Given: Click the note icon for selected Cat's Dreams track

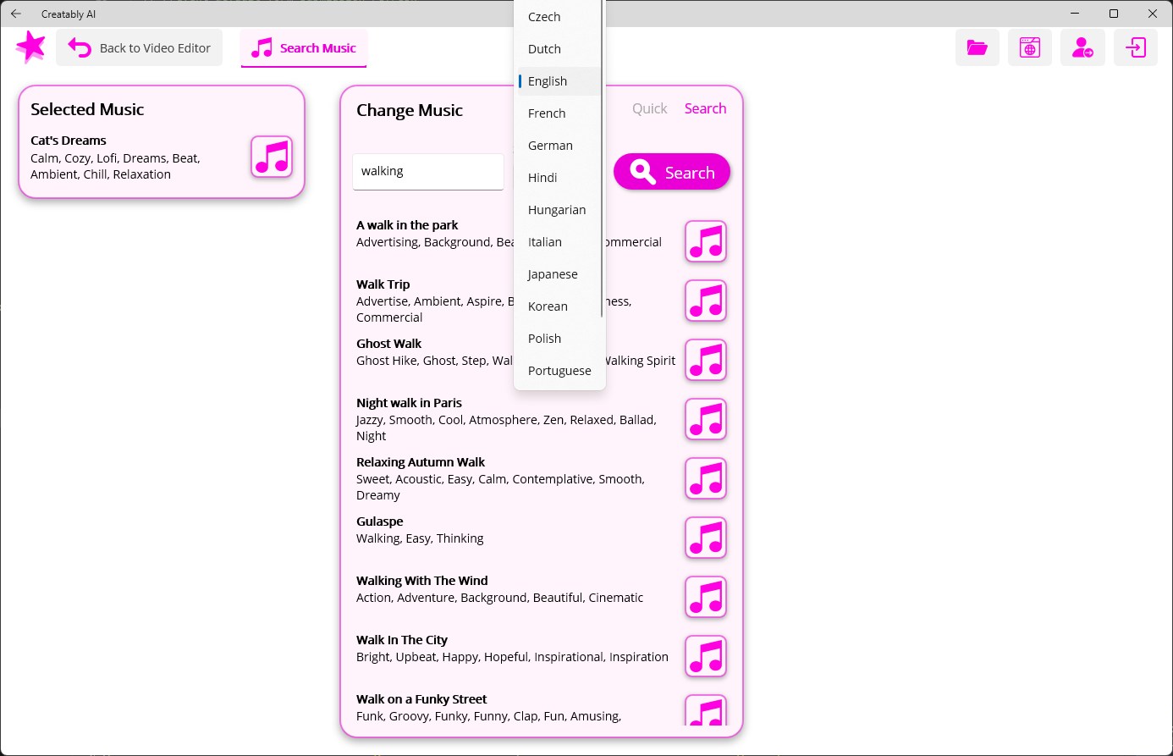Looking at the screenshot, I should point(271,157).
